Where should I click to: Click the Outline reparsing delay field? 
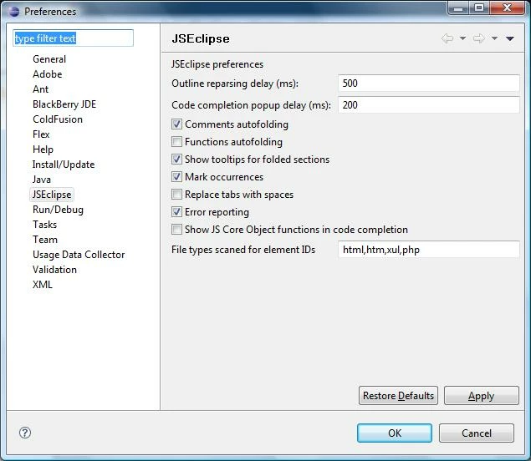(429, 84)
